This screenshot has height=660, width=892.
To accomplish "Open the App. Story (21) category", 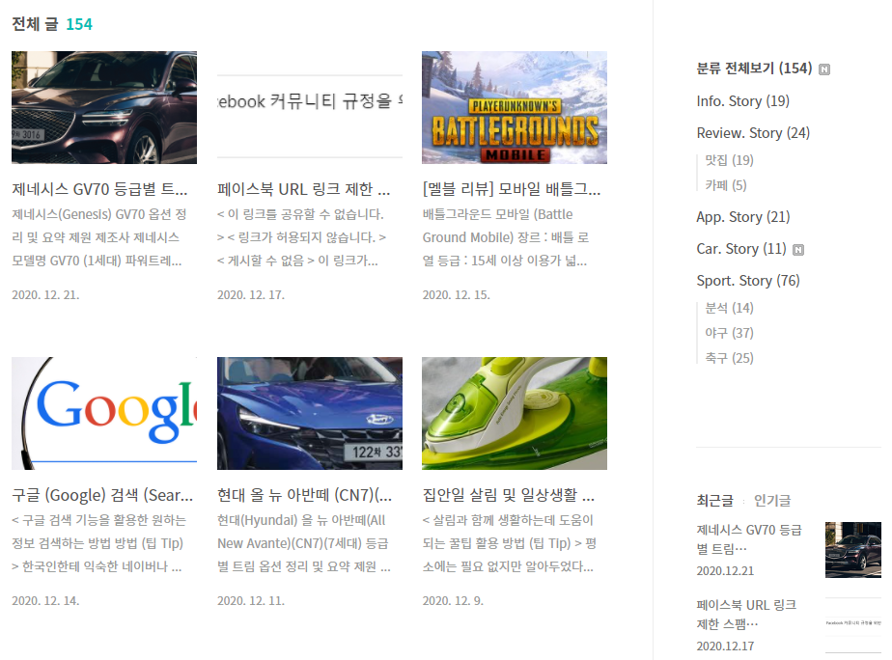I will [743, 217].
